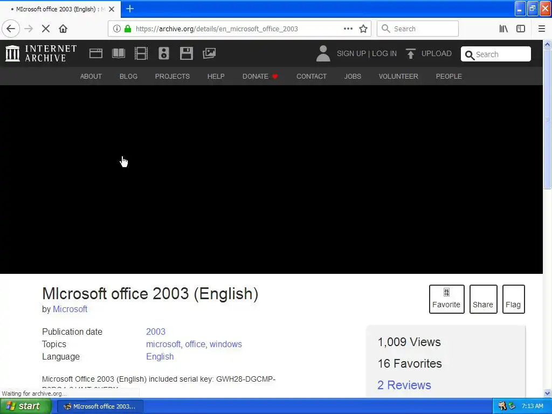Click the vertical scrollbar thumb
The height and width of the screenshot is (414, 552).
tap(547, 120)
